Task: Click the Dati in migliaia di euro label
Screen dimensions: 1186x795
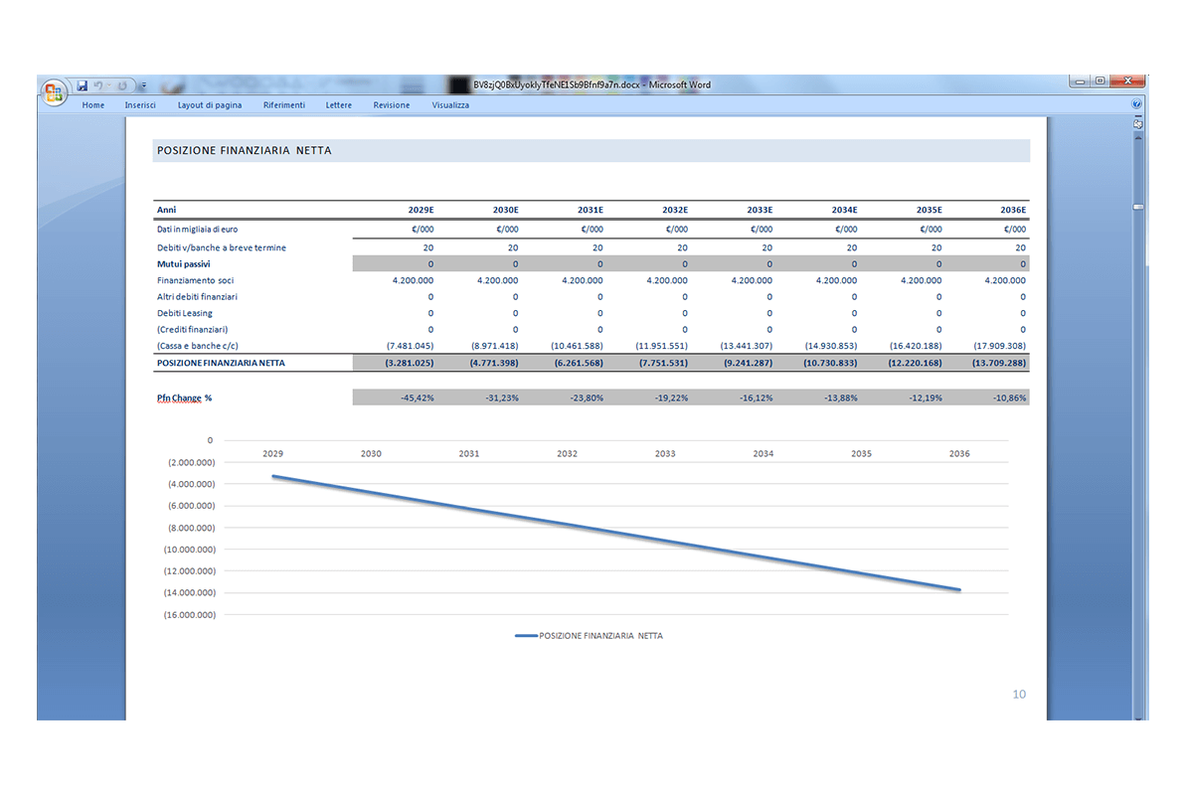Action: pos(198,230)
